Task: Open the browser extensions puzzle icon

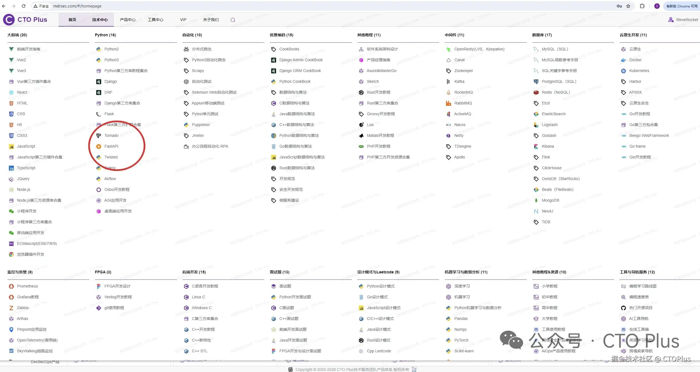Action: [x=642, y=6]
